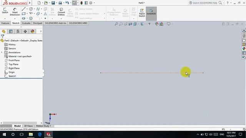Click the tree filter funnel icon
Viewport: 246px width, 138px height.
click(x=3, y=36)
